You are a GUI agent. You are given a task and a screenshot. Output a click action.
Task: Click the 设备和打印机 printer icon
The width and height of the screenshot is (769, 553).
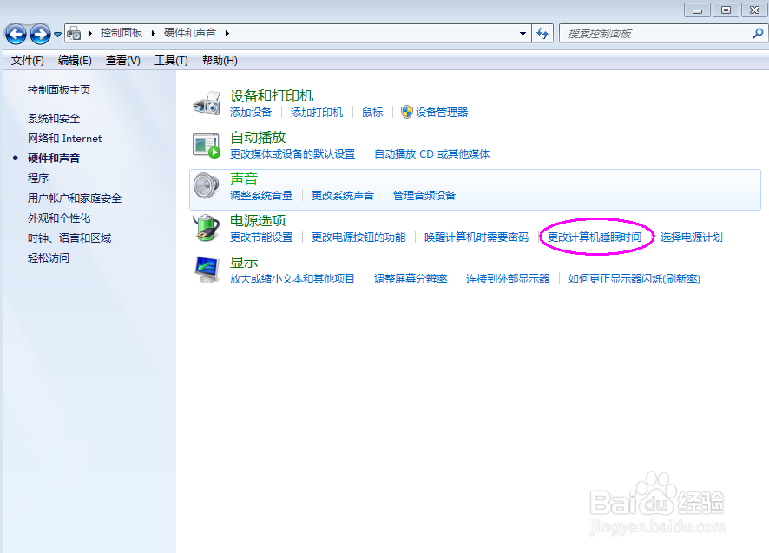coord(207,103)
